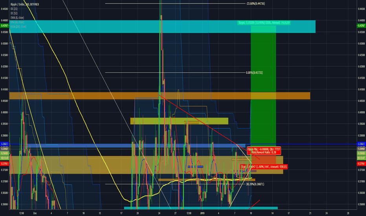Select the EMA (8, close) indicator legend
Screen dimensions: 366x216
[17, 18]
